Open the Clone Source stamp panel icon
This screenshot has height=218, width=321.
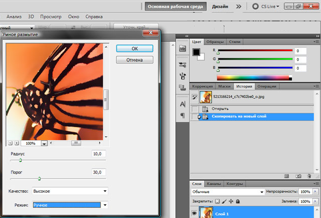pos(182,87)
